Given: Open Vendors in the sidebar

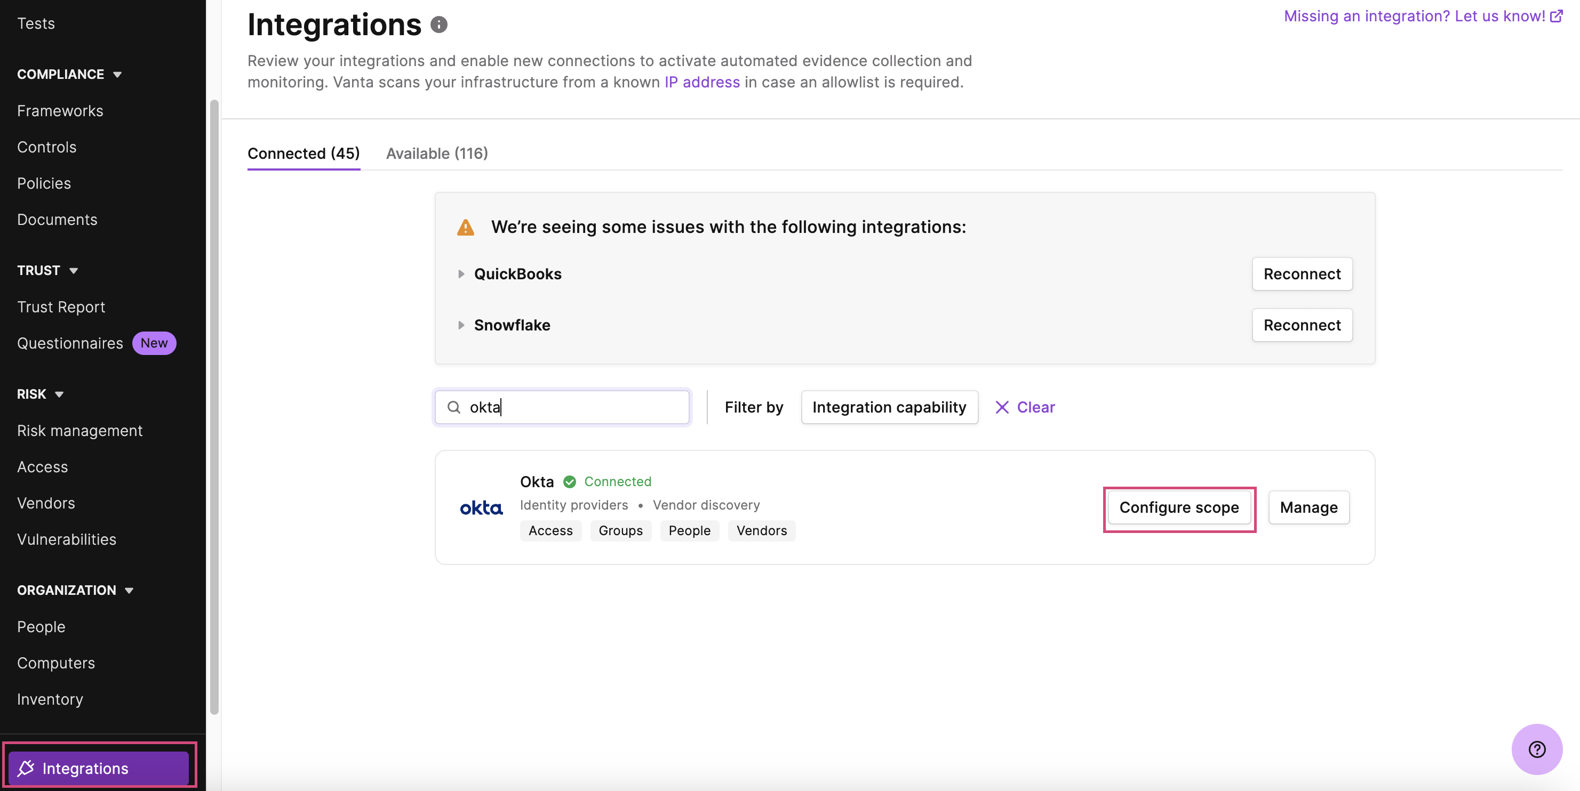Looking at the screenshot, I should pyautogui.click(x=46, y=503).
